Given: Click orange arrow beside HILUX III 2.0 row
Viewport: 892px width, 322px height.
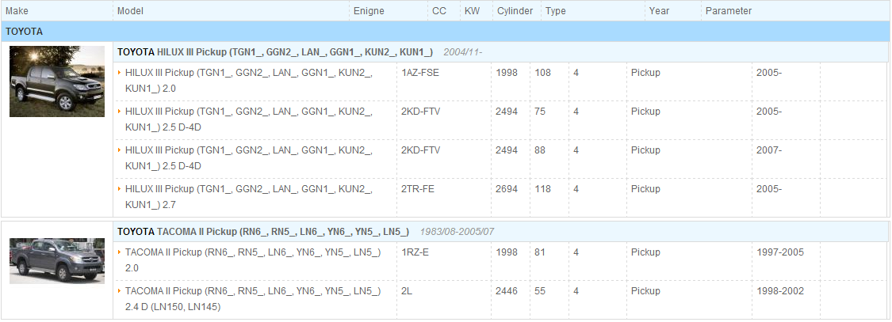Looking at the screenshot, I should [x=120, y=73].
